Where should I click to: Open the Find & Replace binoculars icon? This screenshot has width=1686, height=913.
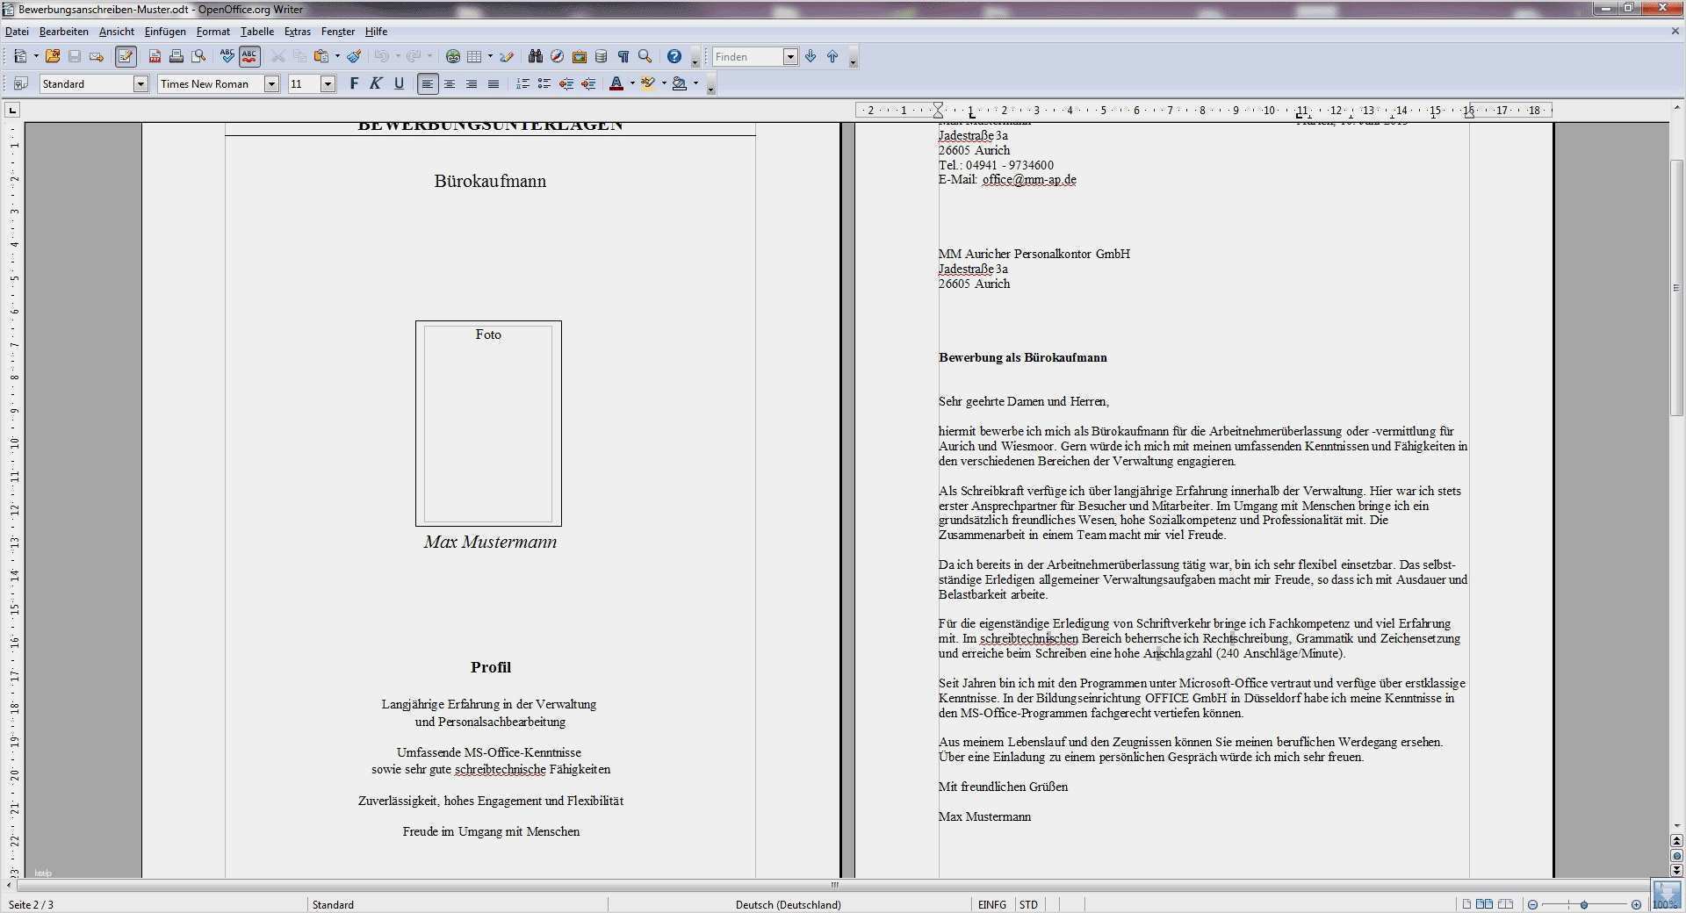coord(535,57)
